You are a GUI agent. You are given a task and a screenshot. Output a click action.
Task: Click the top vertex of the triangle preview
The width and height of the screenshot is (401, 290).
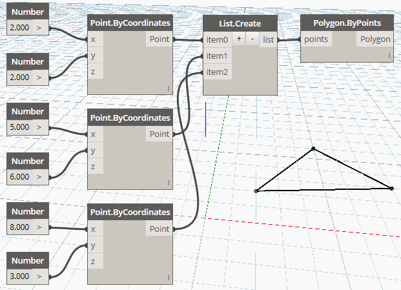point(313,149)
